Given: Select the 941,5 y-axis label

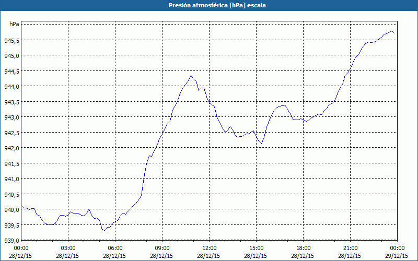Looking at the screenshot, I should coord(10,163).
